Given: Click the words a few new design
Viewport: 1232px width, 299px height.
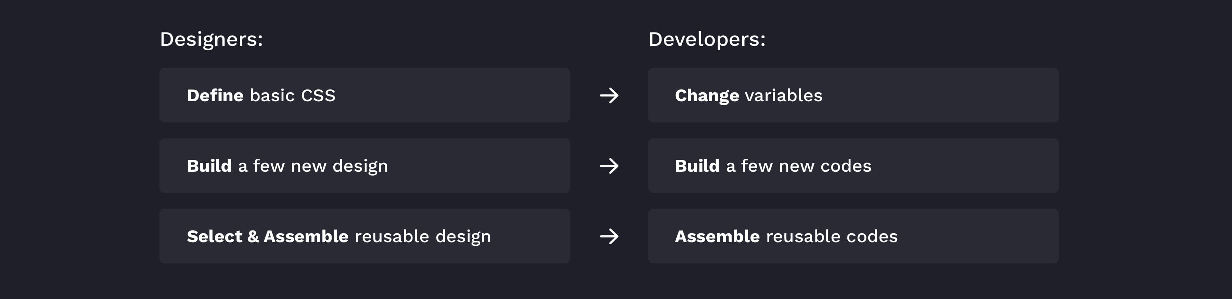Looking at the screenshot, I should pyautogui.click(x=313, y=167).
